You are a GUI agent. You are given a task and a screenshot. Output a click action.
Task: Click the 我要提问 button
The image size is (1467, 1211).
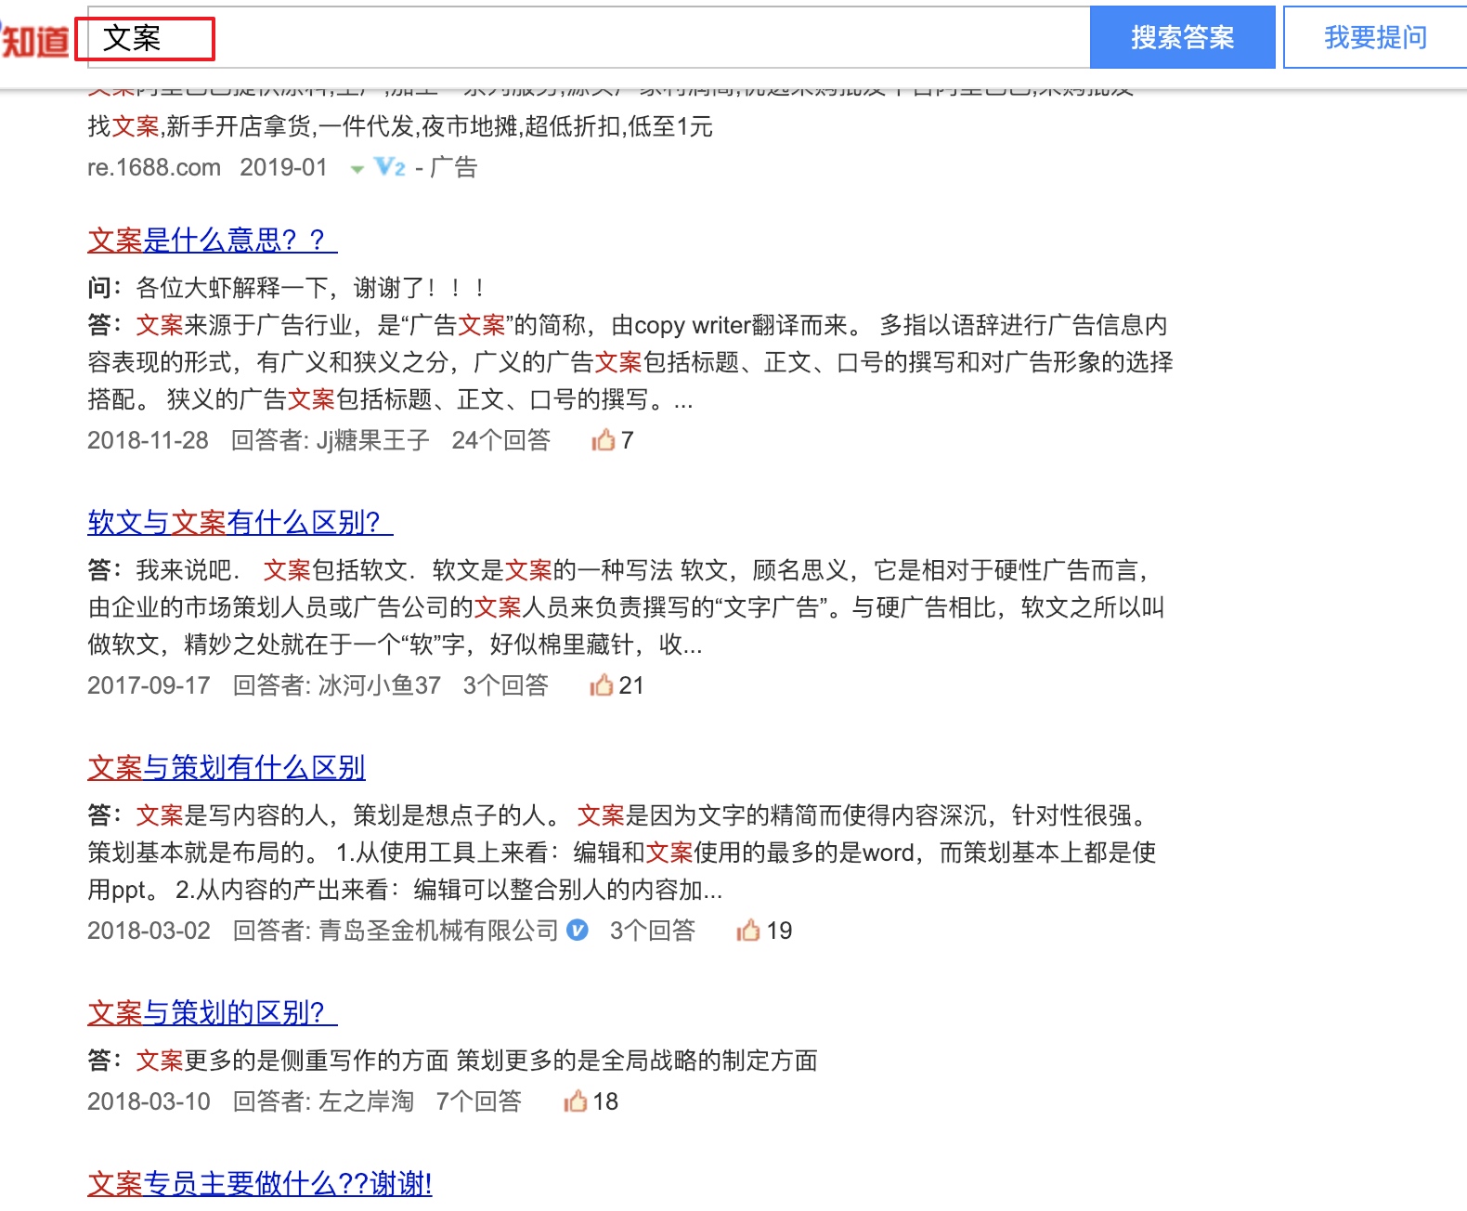[x=1375, y=37]
